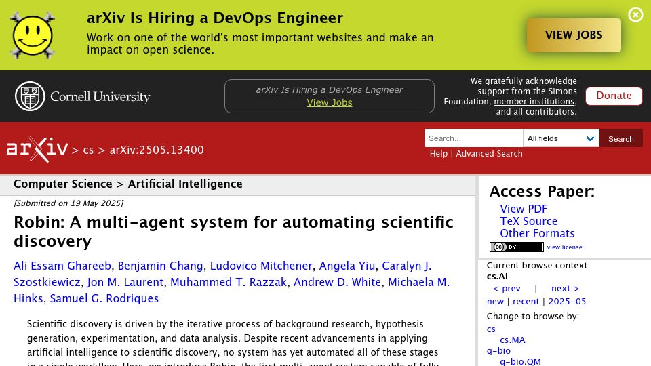Expand the All fields dropdown
Image resolution: width=651 pixels, height=366 pixels.
[561, 138]
